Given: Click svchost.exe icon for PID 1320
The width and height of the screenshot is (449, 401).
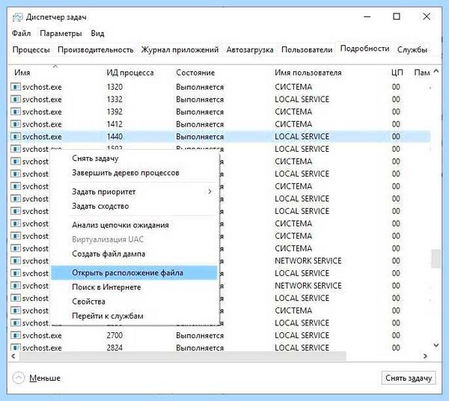Looking at the screenshot, I should pyautogui.click(x=16, y=87).
